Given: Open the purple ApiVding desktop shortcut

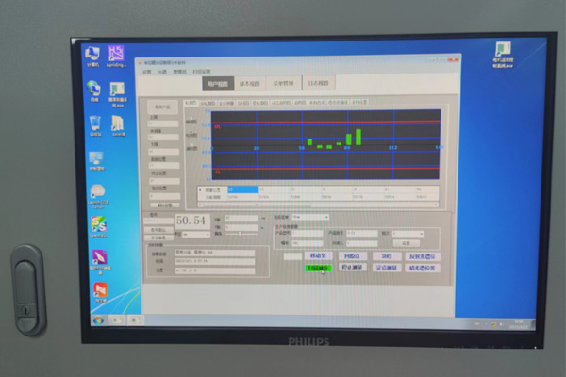Looking at the screenshot, I should (117, 55).
